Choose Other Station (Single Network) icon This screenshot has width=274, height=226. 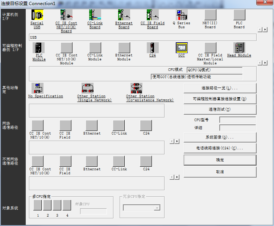(x=87, y=88)
